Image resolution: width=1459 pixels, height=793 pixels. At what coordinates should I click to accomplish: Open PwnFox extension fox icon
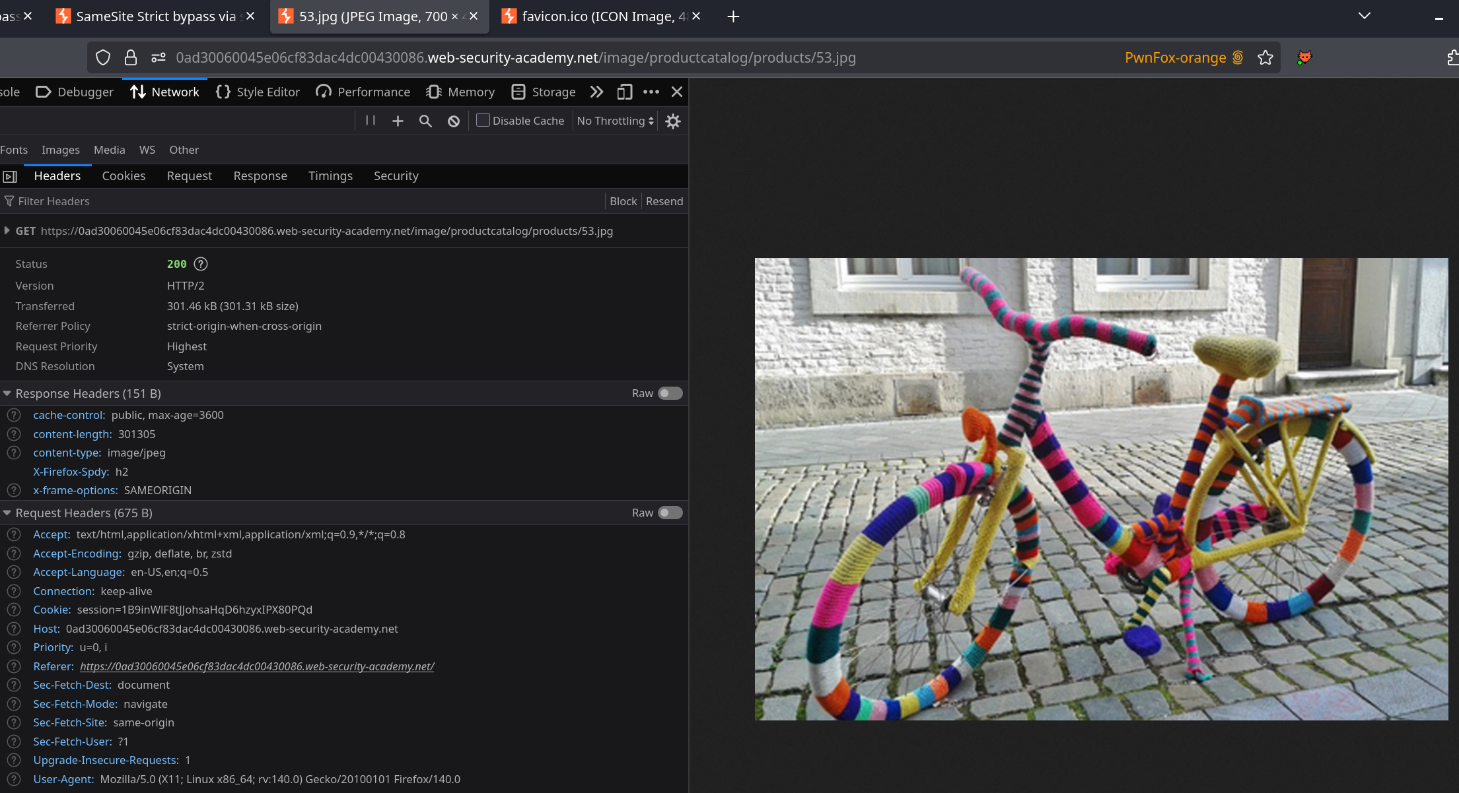pos(1304,58)
